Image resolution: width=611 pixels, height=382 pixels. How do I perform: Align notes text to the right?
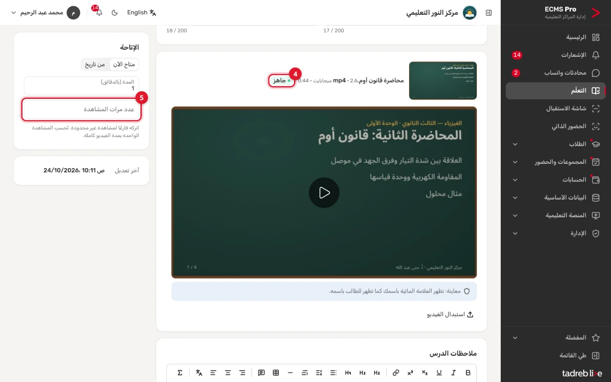[242, 372]
